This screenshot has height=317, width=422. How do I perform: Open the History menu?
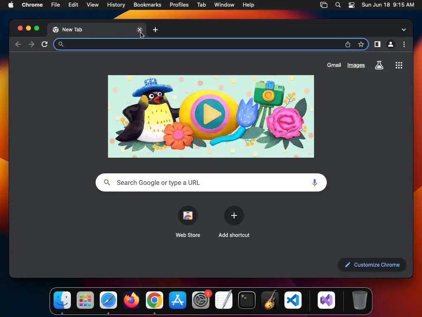(116, 5)
